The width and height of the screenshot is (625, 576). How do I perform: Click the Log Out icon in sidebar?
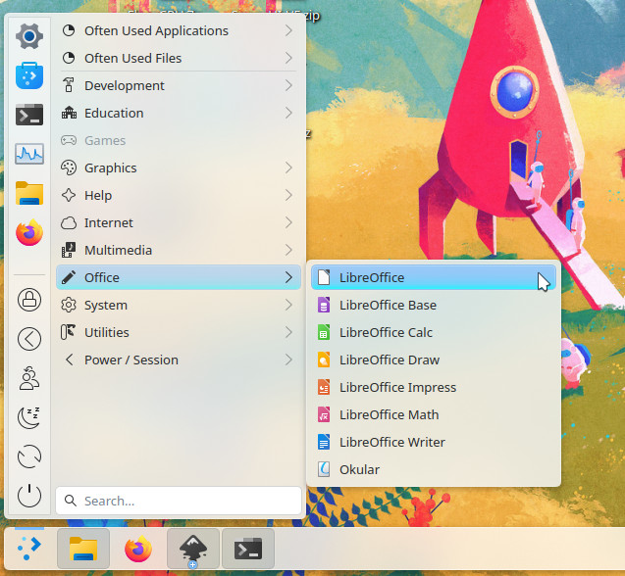pyautogui.click(x=29, y=339)
